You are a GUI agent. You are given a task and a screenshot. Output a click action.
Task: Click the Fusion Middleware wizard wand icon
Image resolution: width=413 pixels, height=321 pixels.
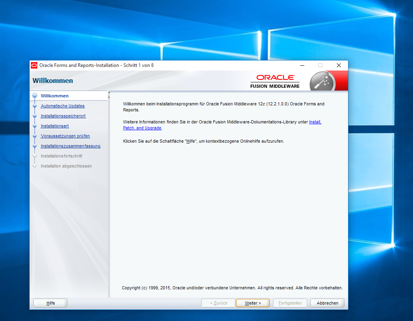tap(322, 82)
